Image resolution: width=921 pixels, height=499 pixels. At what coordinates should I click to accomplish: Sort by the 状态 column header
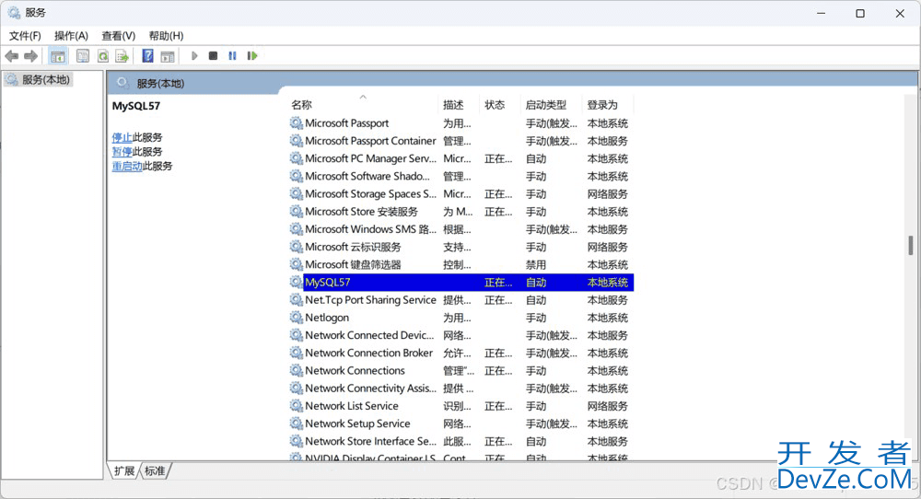pyautogui.click(x=495, y=105)
